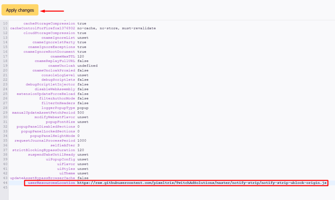Click the loggerPopupType popup value
This screenshot has width=335, height=200.
(x=83, y=108)
